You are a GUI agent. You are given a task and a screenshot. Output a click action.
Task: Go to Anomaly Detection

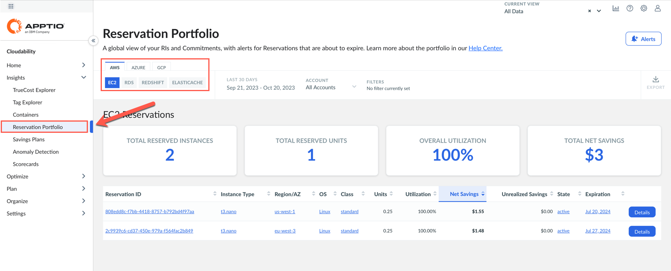pos(36,152)
